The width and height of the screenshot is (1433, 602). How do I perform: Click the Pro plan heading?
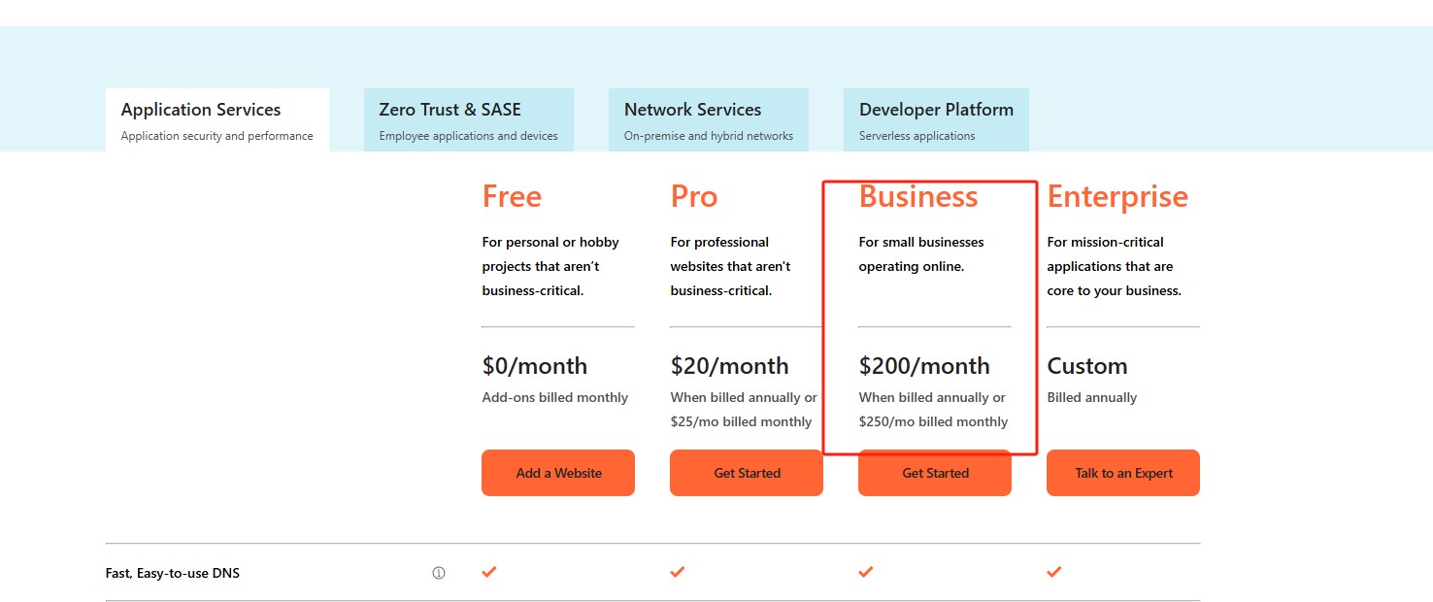pos(694,197)
